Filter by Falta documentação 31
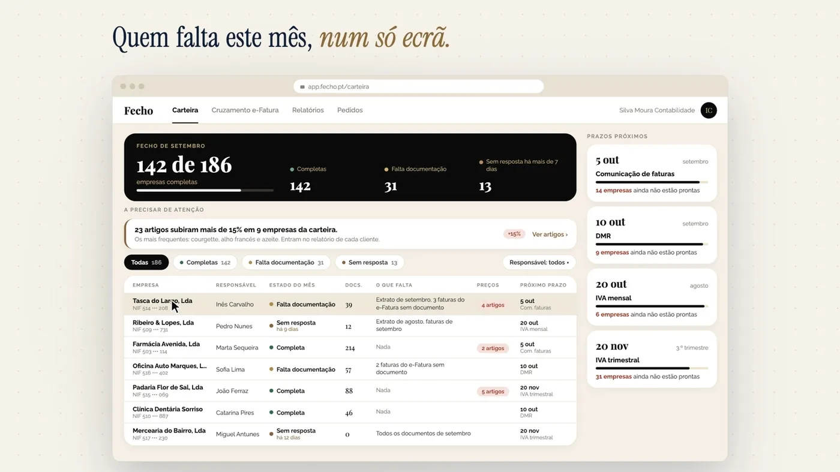The image size is (840, 472). click(x=286, y=263)
